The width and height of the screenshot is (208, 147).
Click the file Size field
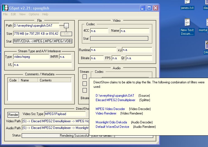point(36,34)
